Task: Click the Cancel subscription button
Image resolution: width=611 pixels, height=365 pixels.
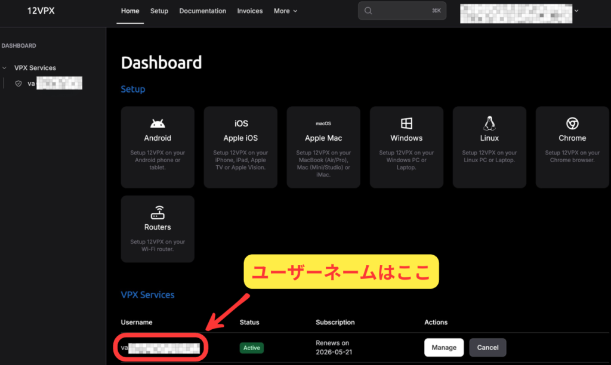Action: tap(487, 347)
